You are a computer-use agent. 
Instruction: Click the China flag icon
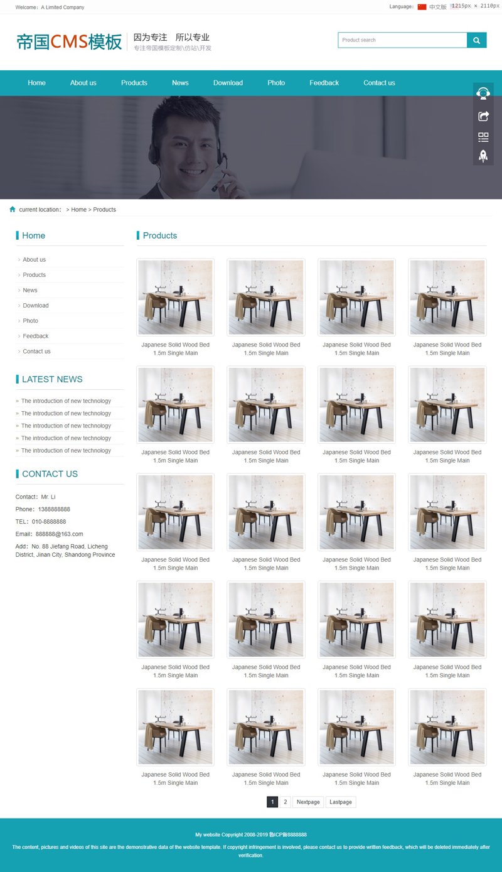point(422,7)
